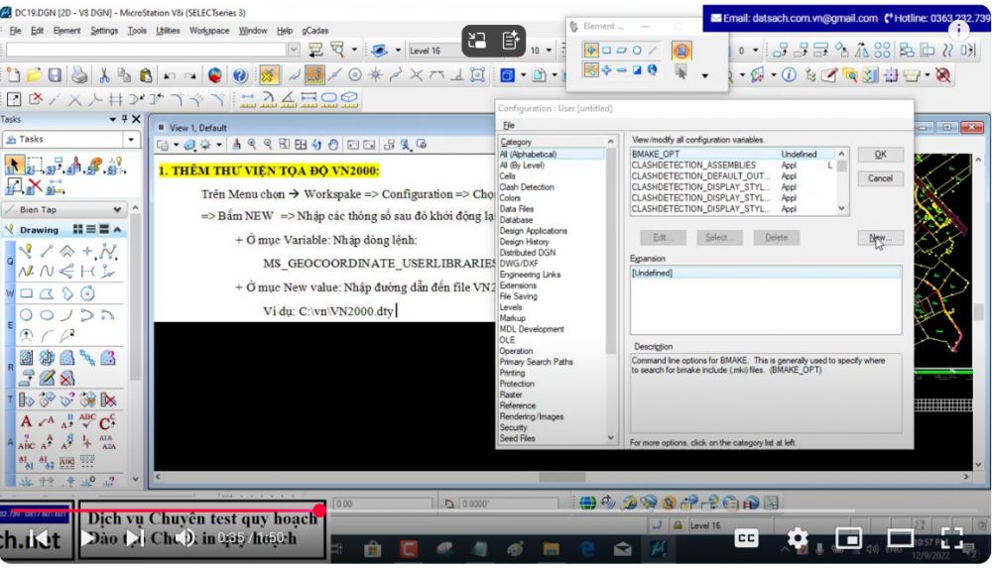Screen dimensions: 992x568
Task: Choose the Intersection snap mode icon
Action: coord(416,75)
